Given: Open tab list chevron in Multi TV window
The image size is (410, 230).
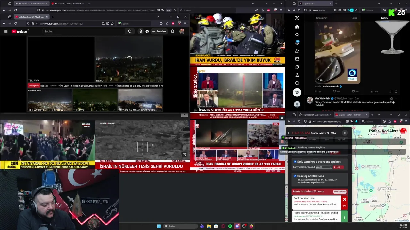Looking at the screenshot, I should coord(252,4).
